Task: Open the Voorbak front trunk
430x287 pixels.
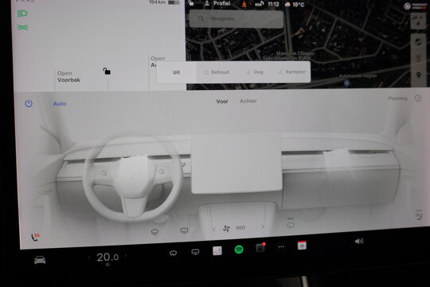Action: [68, 77]
